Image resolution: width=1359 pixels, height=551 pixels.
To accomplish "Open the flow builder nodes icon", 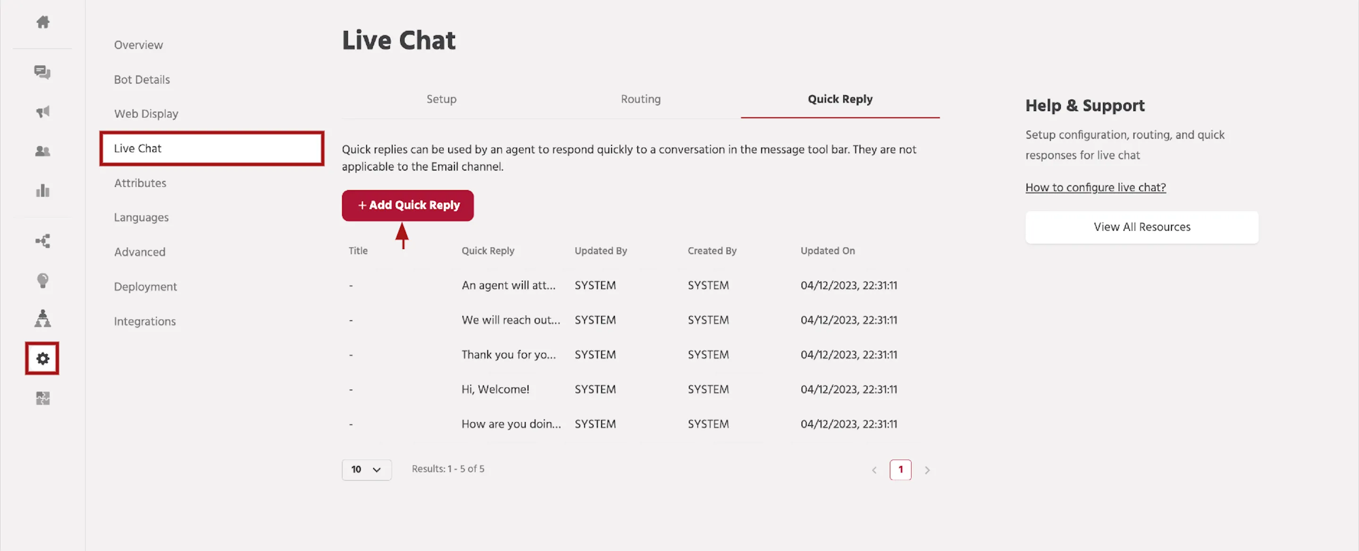I will 43,241.
